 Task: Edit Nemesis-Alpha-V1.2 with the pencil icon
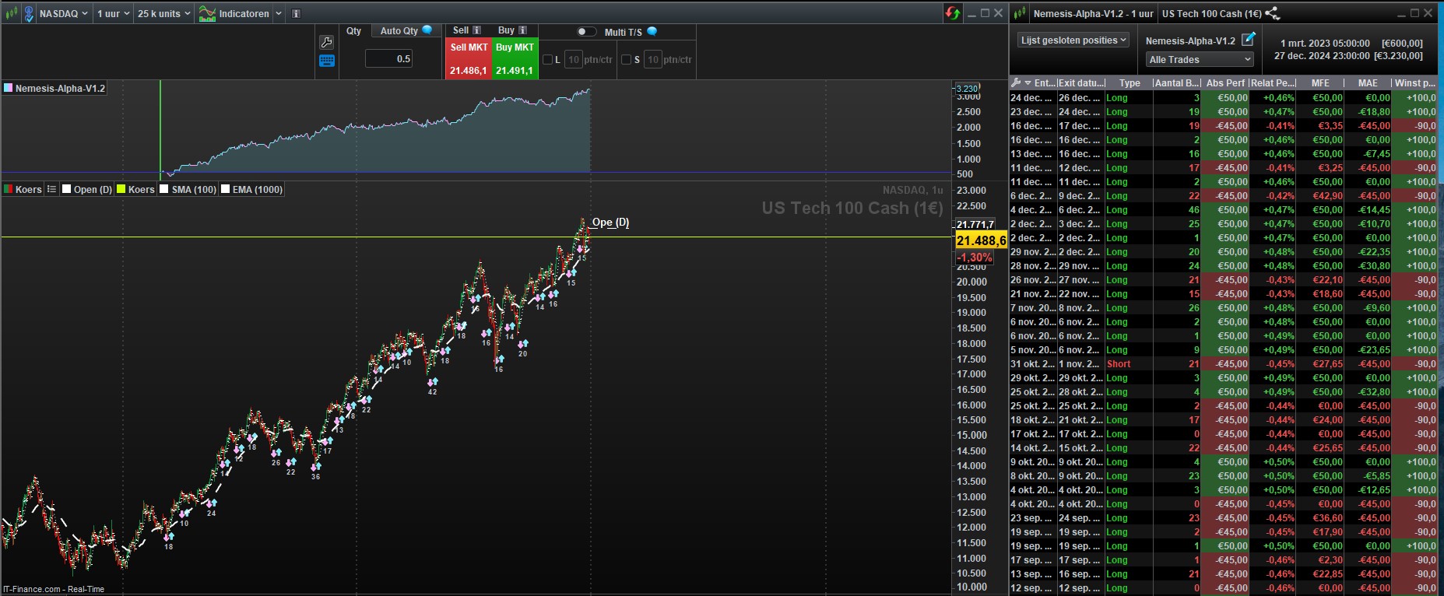pyautogui.click(x=1248, y=39)
